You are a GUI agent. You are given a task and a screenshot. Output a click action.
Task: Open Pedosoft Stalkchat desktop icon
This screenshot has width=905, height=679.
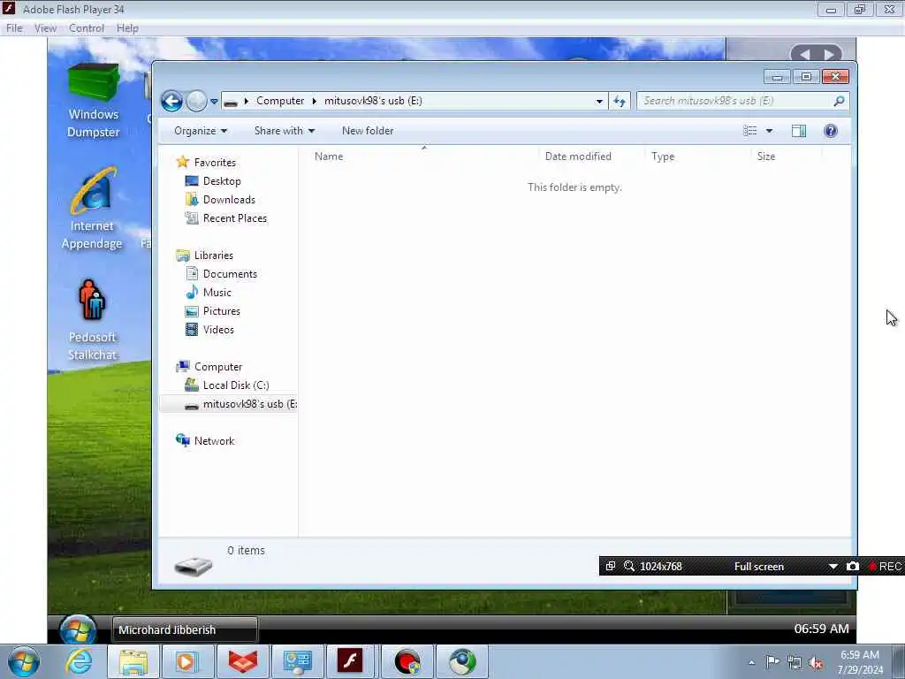click(92, 320)
